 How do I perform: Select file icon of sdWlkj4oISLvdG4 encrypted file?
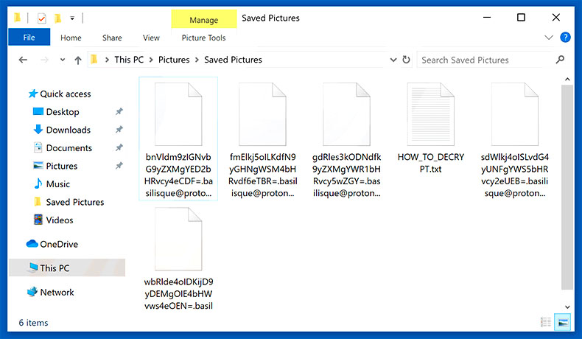click(x=515, y=114)
